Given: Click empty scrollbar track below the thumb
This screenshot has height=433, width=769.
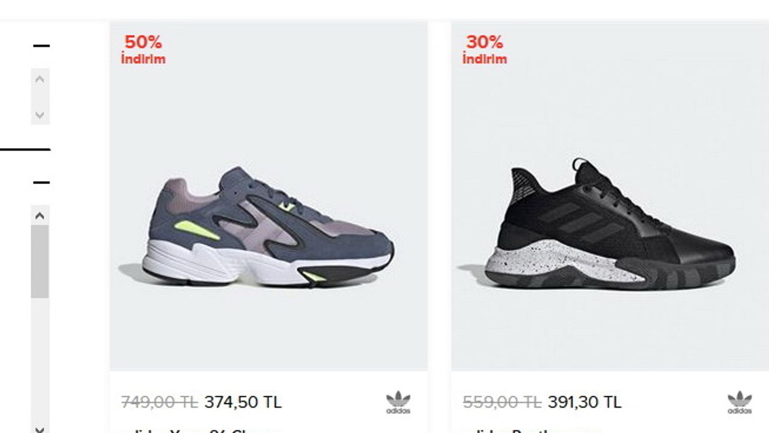Looking at the screenshot, I should click(40, 361).
